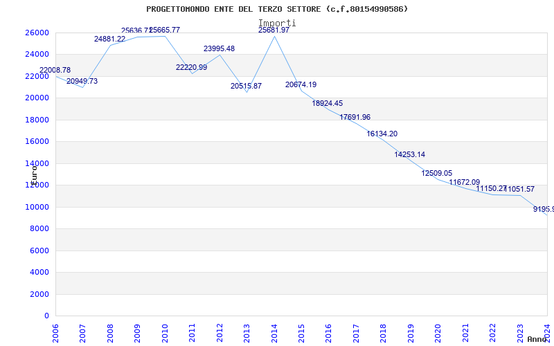Select data value 16134.20
Viewport: 554px width, 346px height.
pyautogui.click(x=382, y=134)
